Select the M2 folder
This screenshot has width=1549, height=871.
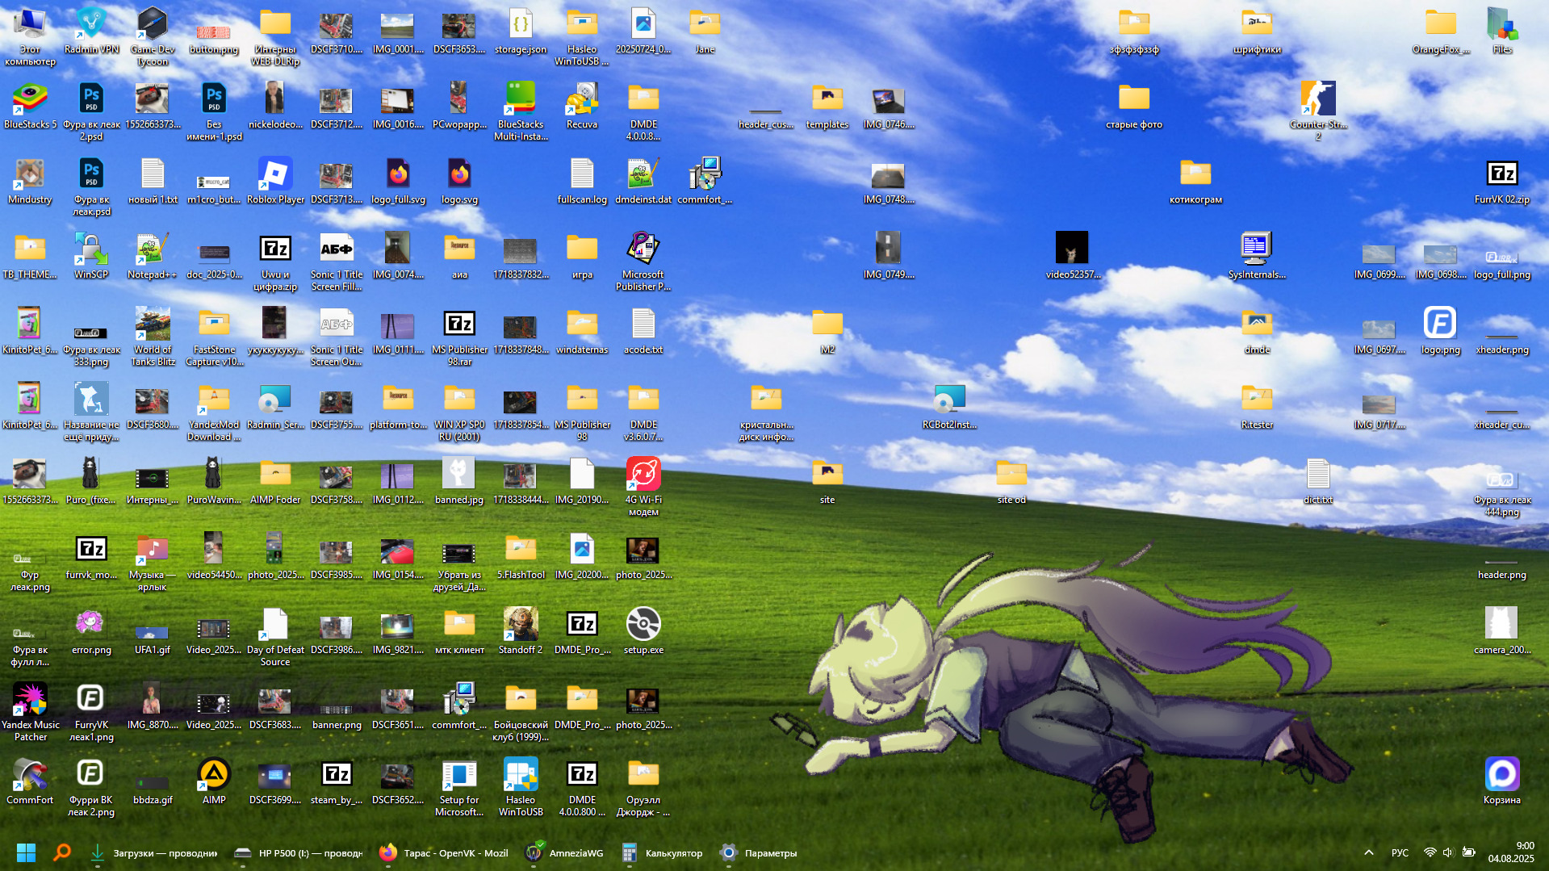click(x=827, y=331)
